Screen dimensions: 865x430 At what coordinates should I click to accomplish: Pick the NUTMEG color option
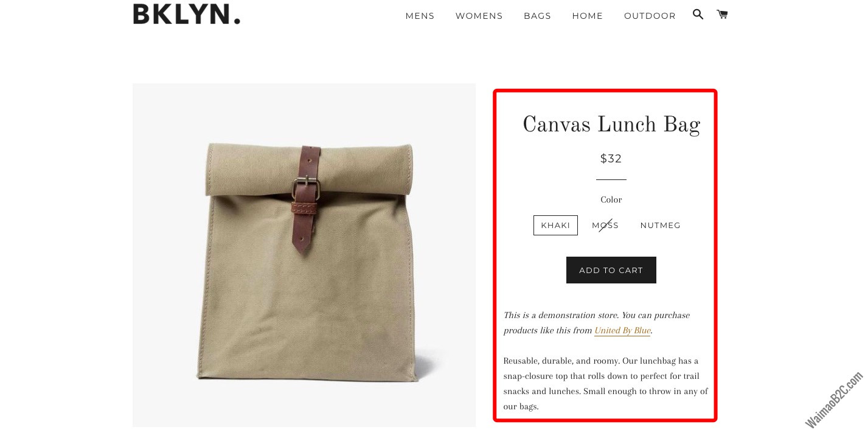pyautogui.click(x=661, y=225)
